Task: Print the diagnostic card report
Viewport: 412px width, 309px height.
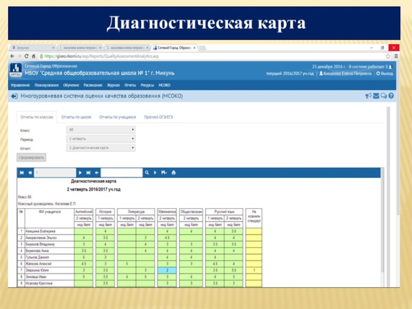Action: [174, 173]
